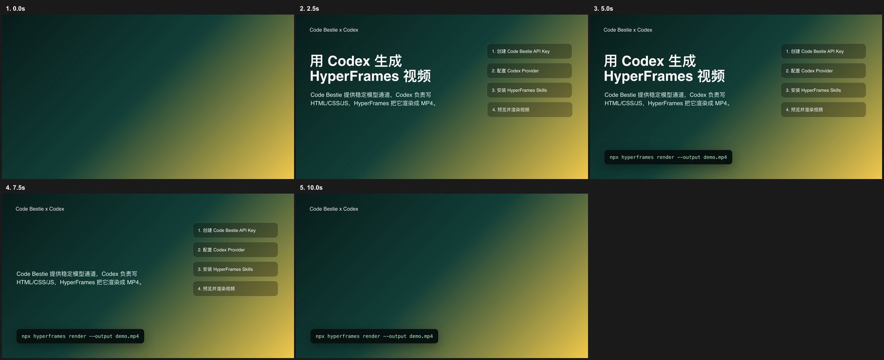The height and width of the screenshot is (360, 884).
Task: Select the frame label '4. 7.5s'
Action: tap(16, 188)
